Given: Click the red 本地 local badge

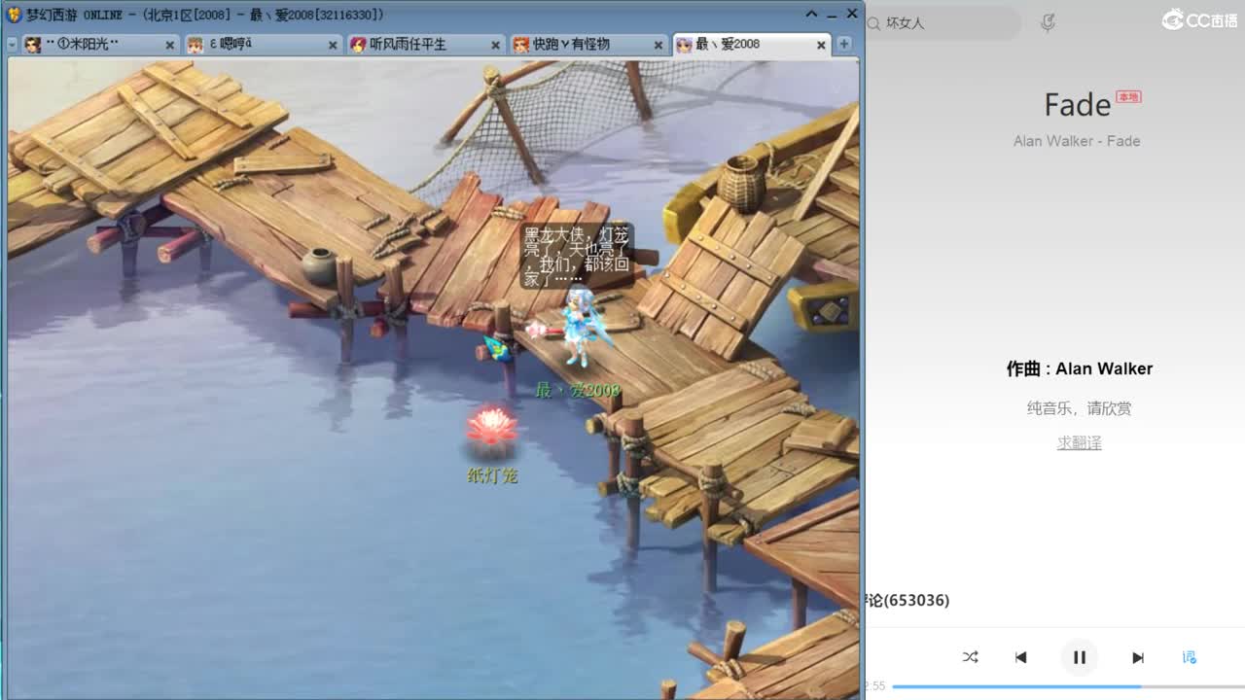Looking at the screenshot, I should tap(1128, 97).
